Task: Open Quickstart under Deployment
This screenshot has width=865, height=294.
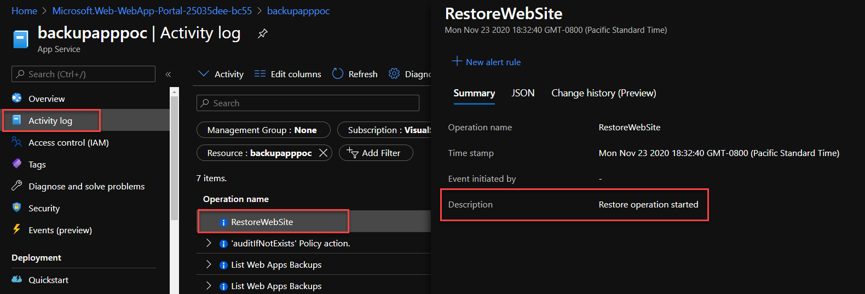Action: point(48,280)
